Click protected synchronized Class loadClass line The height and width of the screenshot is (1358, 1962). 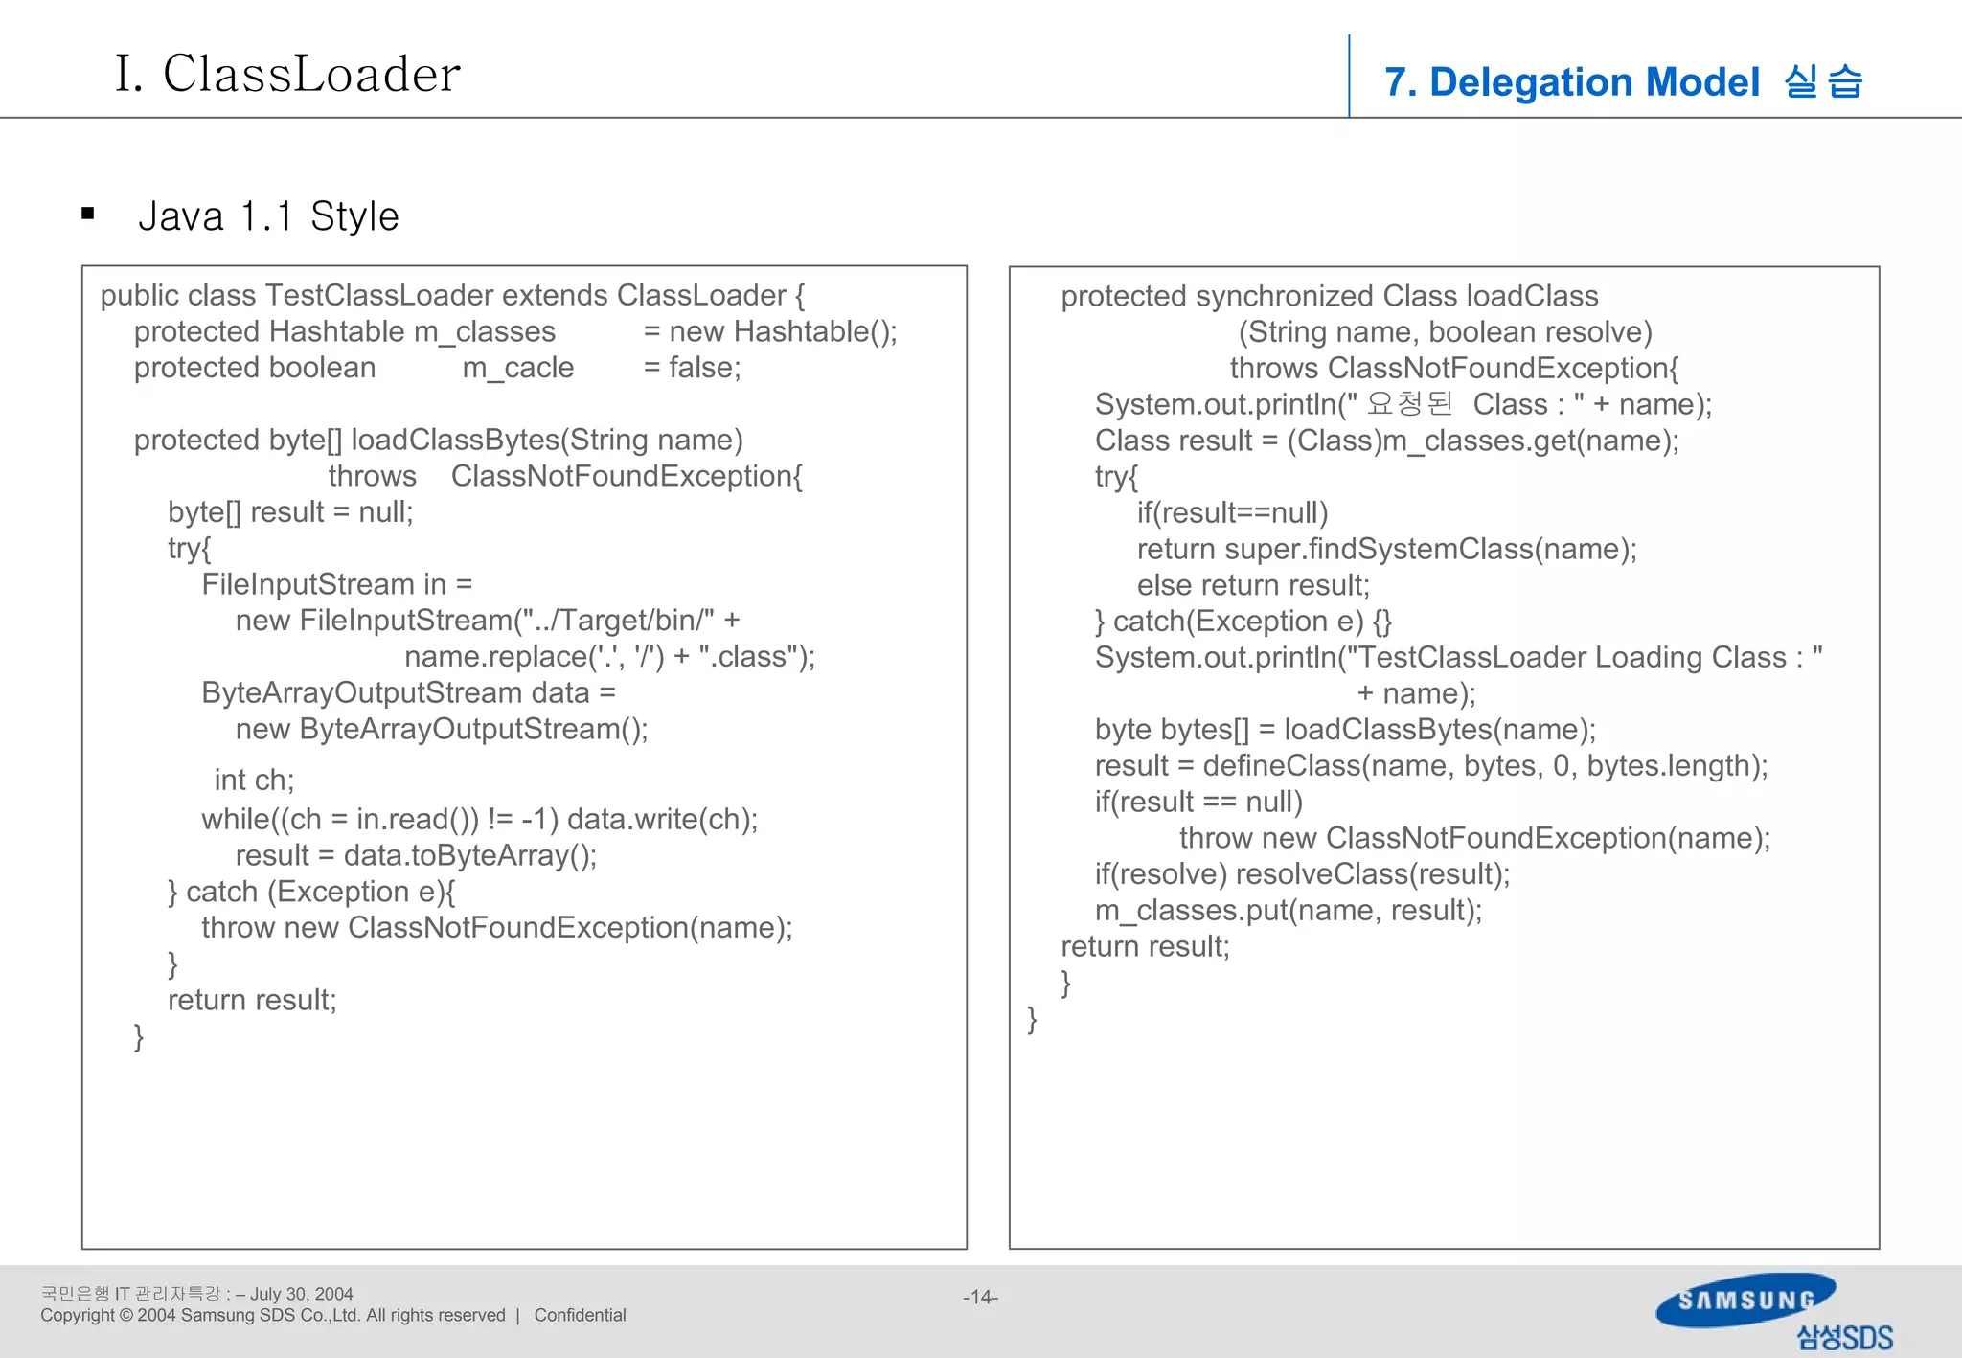tap(1329, 296)
